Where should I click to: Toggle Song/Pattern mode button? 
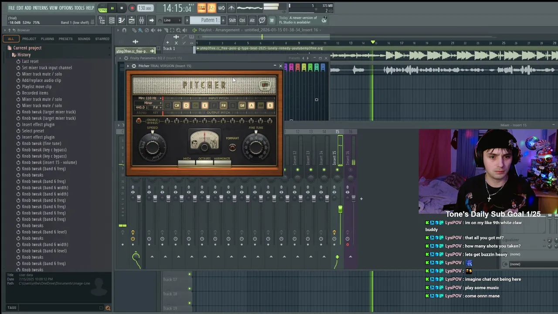[x=102, y=8]
